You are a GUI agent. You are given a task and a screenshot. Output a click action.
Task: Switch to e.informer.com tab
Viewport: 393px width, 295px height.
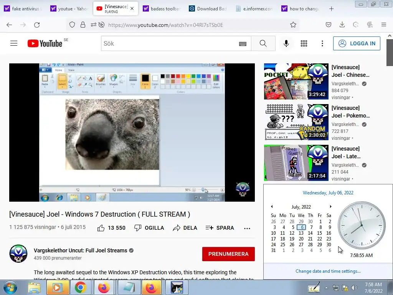point(255,9)
